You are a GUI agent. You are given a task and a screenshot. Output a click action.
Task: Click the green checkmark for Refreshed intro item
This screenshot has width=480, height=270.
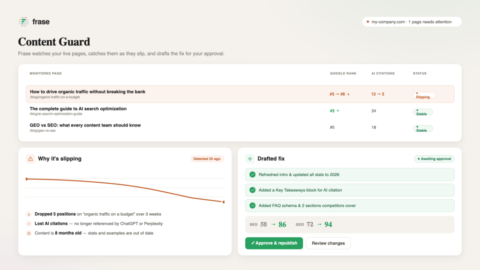[252, 174]
